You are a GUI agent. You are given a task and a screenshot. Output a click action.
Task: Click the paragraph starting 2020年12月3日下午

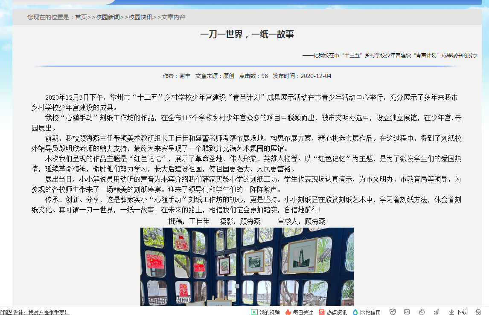tap(245, 102)
